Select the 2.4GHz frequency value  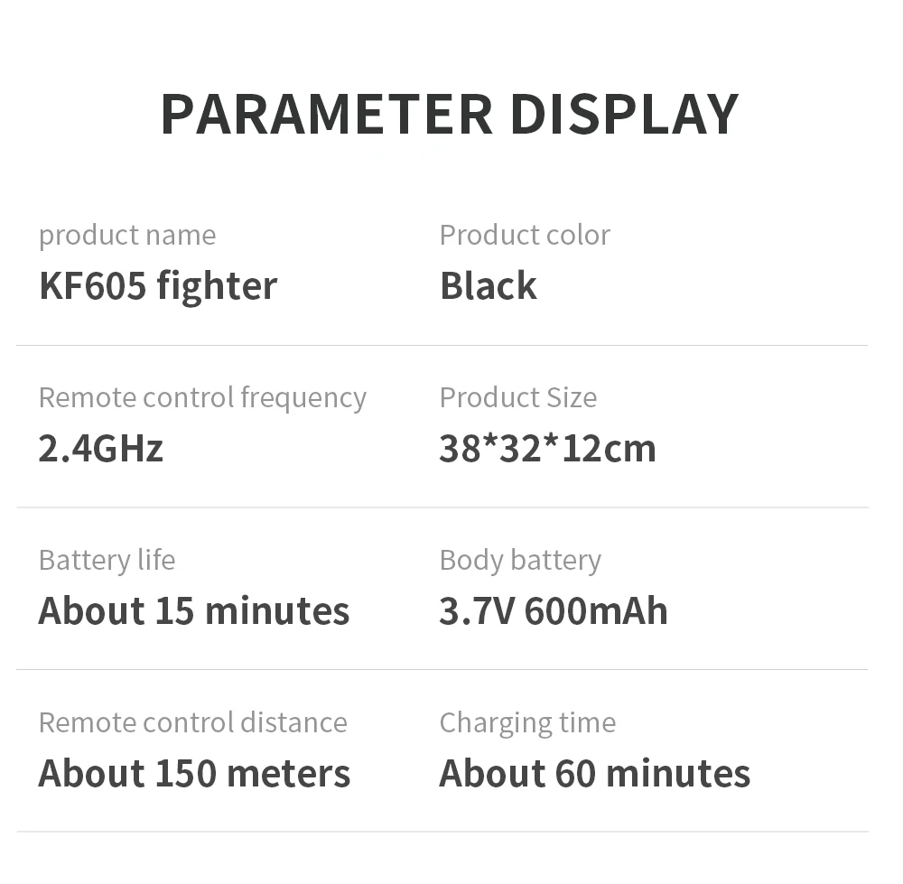[x=101, y=449]
